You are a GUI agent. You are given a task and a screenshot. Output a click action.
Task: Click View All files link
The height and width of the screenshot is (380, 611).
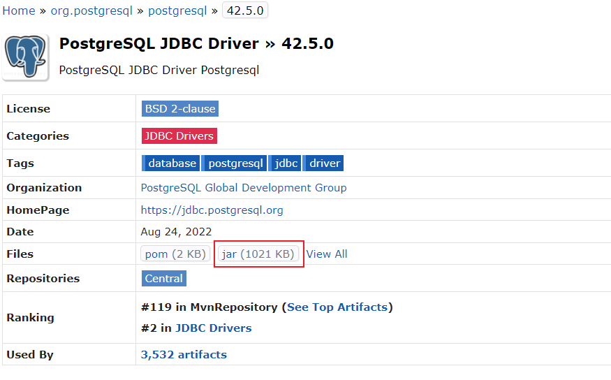click(x=327, y=254)
